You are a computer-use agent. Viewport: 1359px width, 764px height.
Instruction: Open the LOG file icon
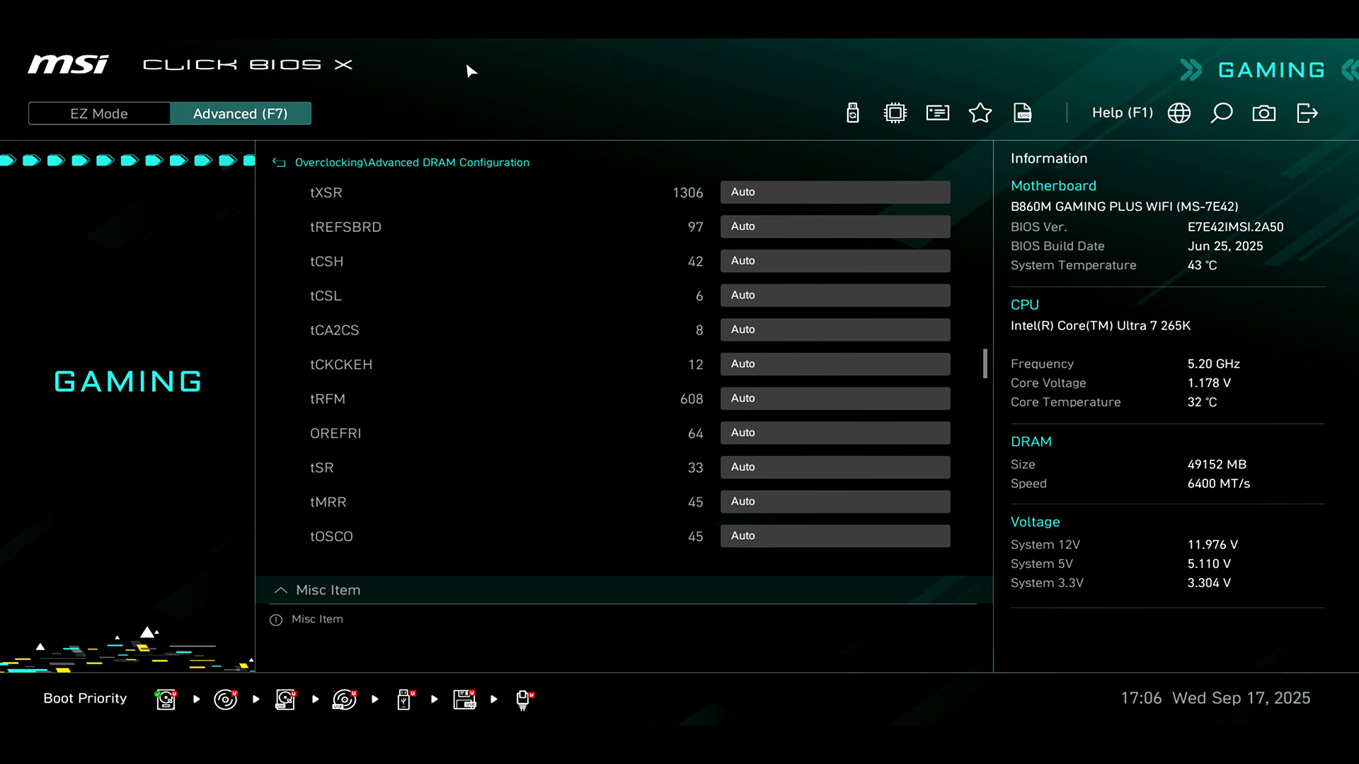point(1022,113)
